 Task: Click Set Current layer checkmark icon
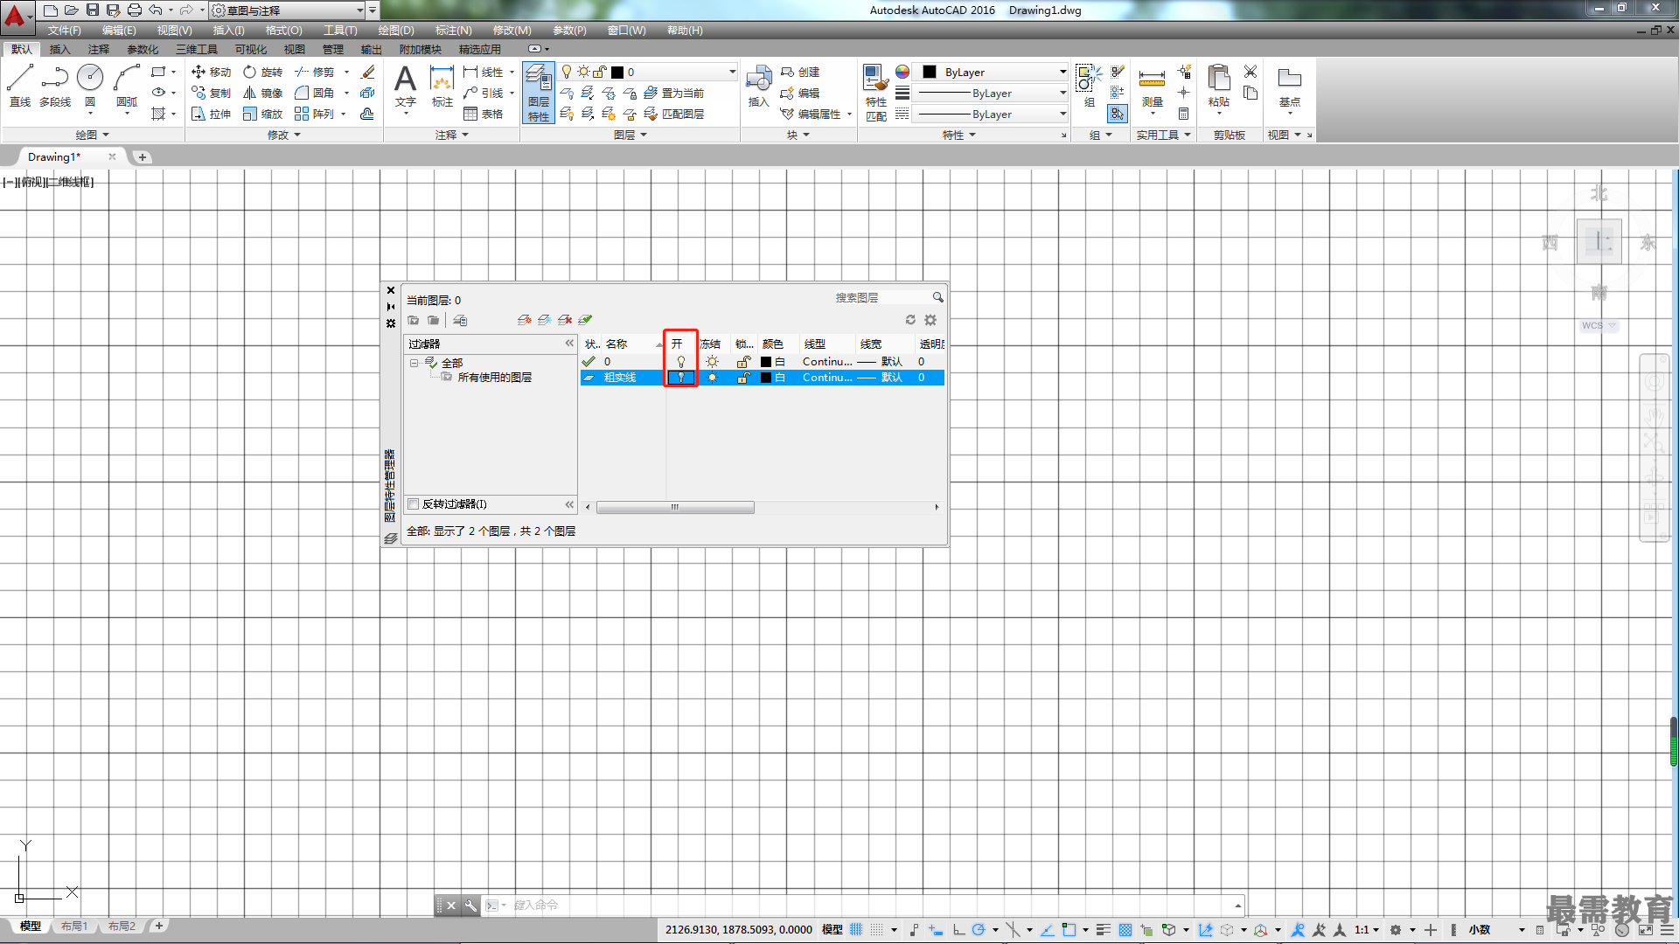(585, 320)
